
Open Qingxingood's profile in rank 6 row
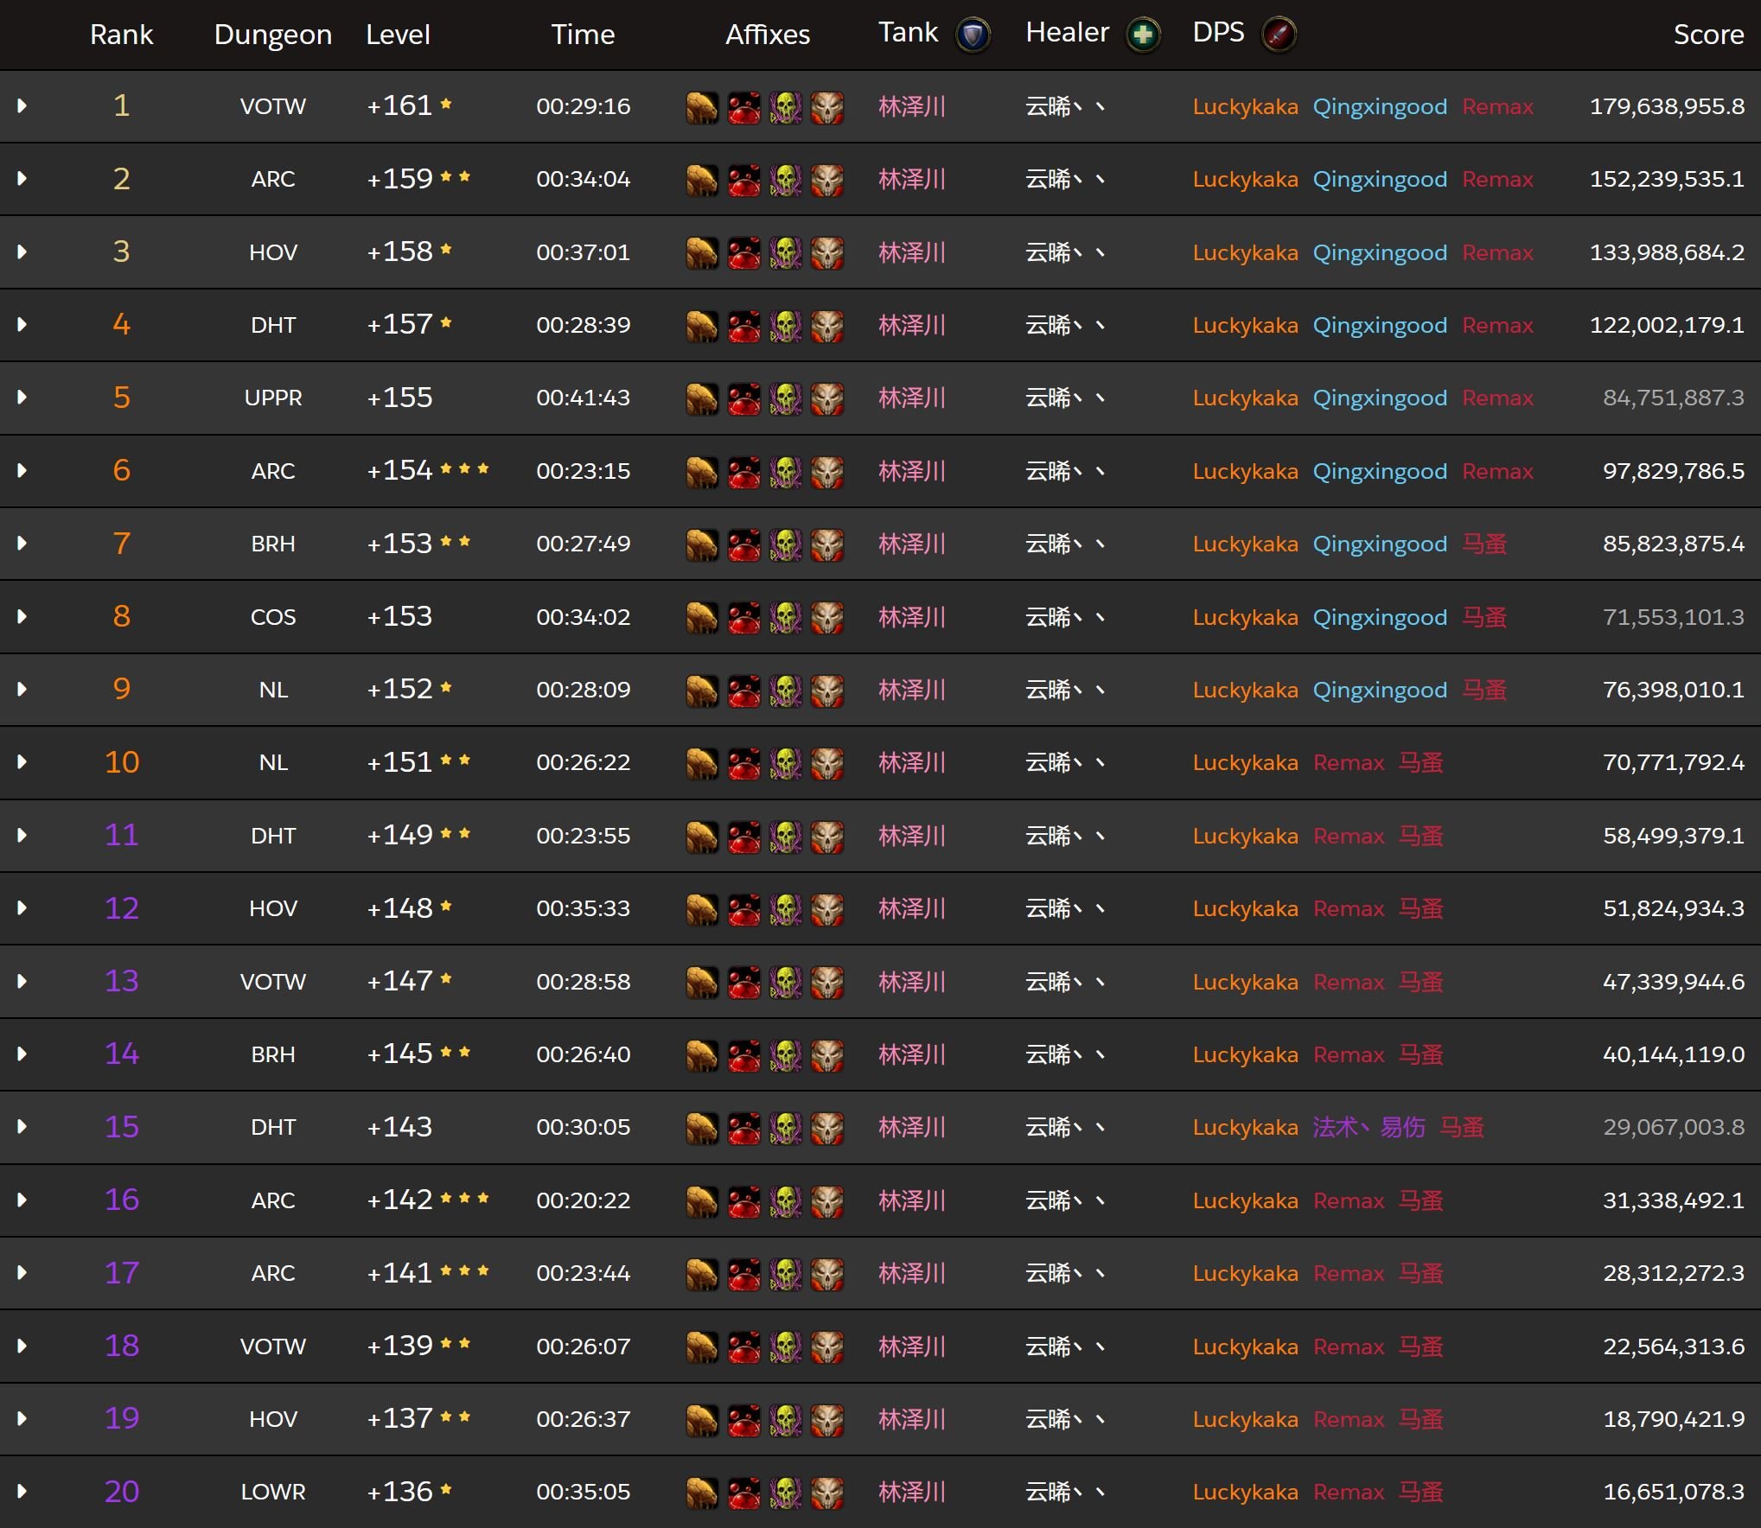click(1379, 472)
